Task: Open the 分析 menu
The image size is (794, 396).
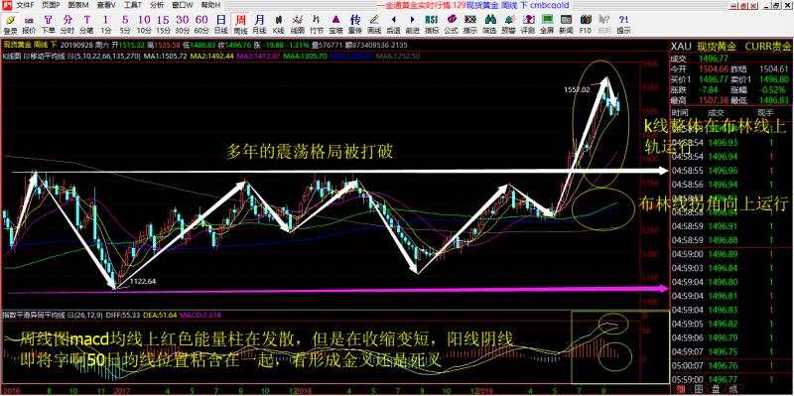Action: (x=157, y=5)
